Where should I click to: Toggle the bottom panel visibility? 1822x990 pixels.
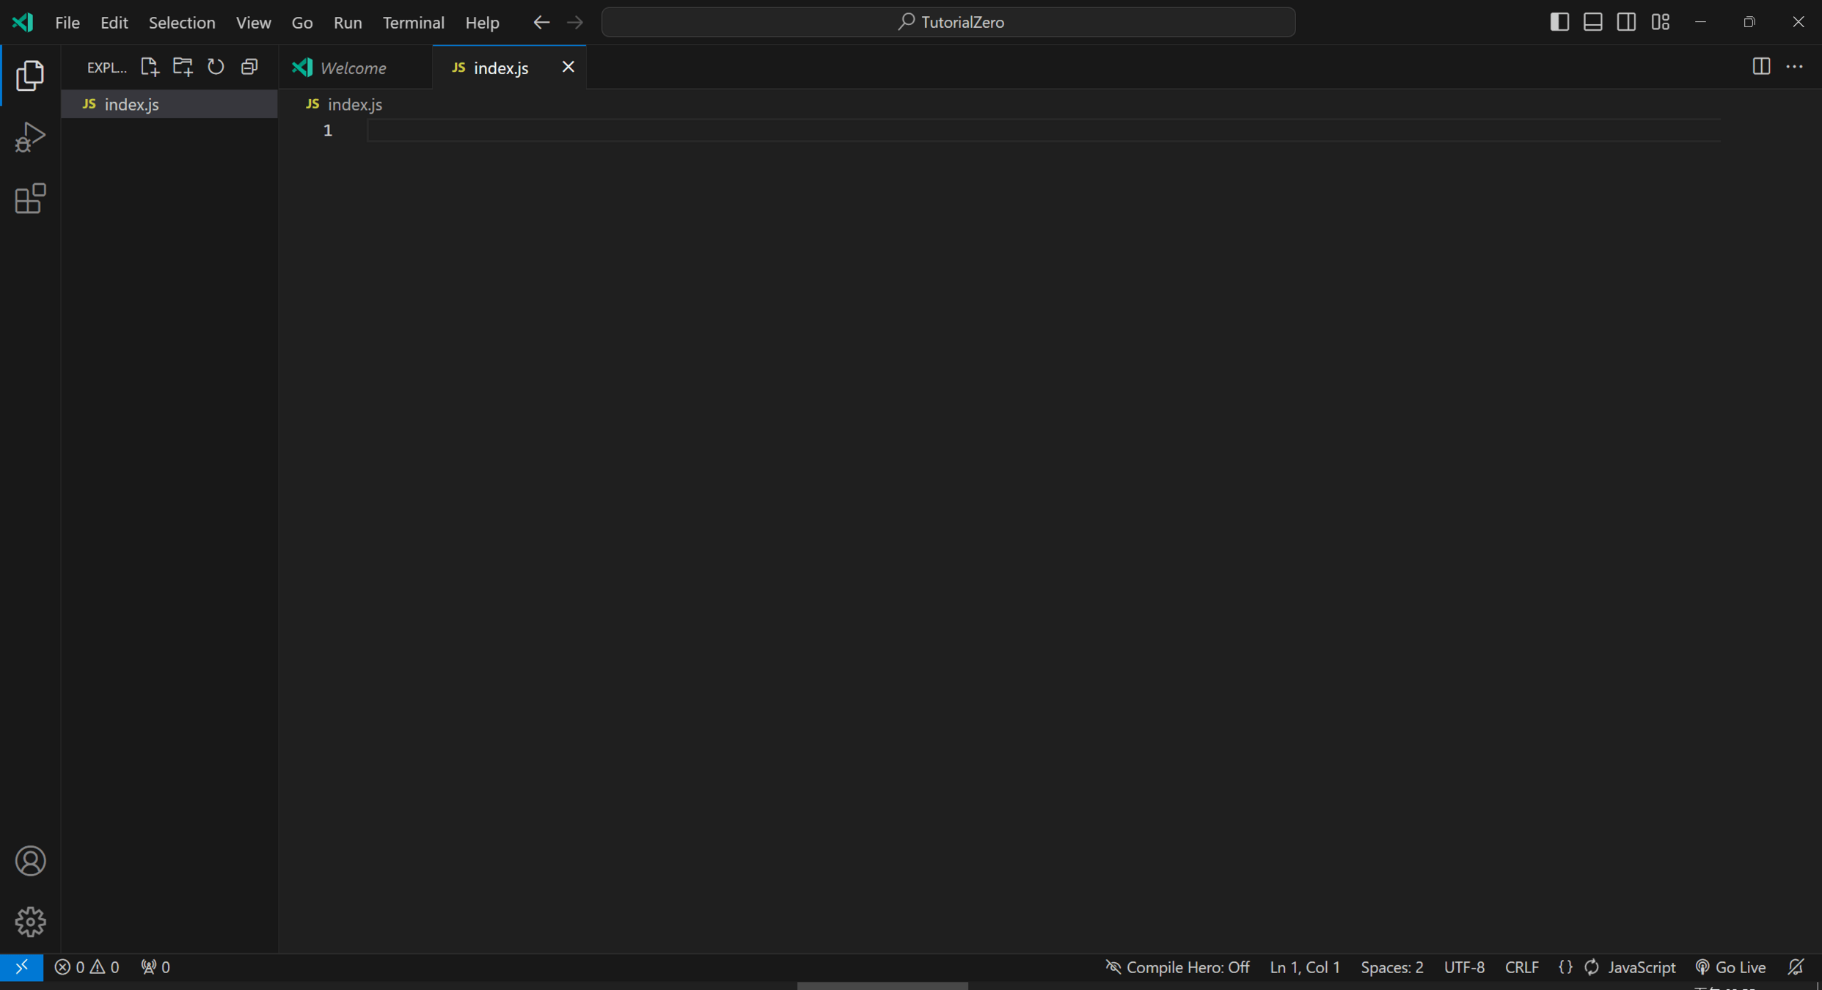tap(1592, 22)
